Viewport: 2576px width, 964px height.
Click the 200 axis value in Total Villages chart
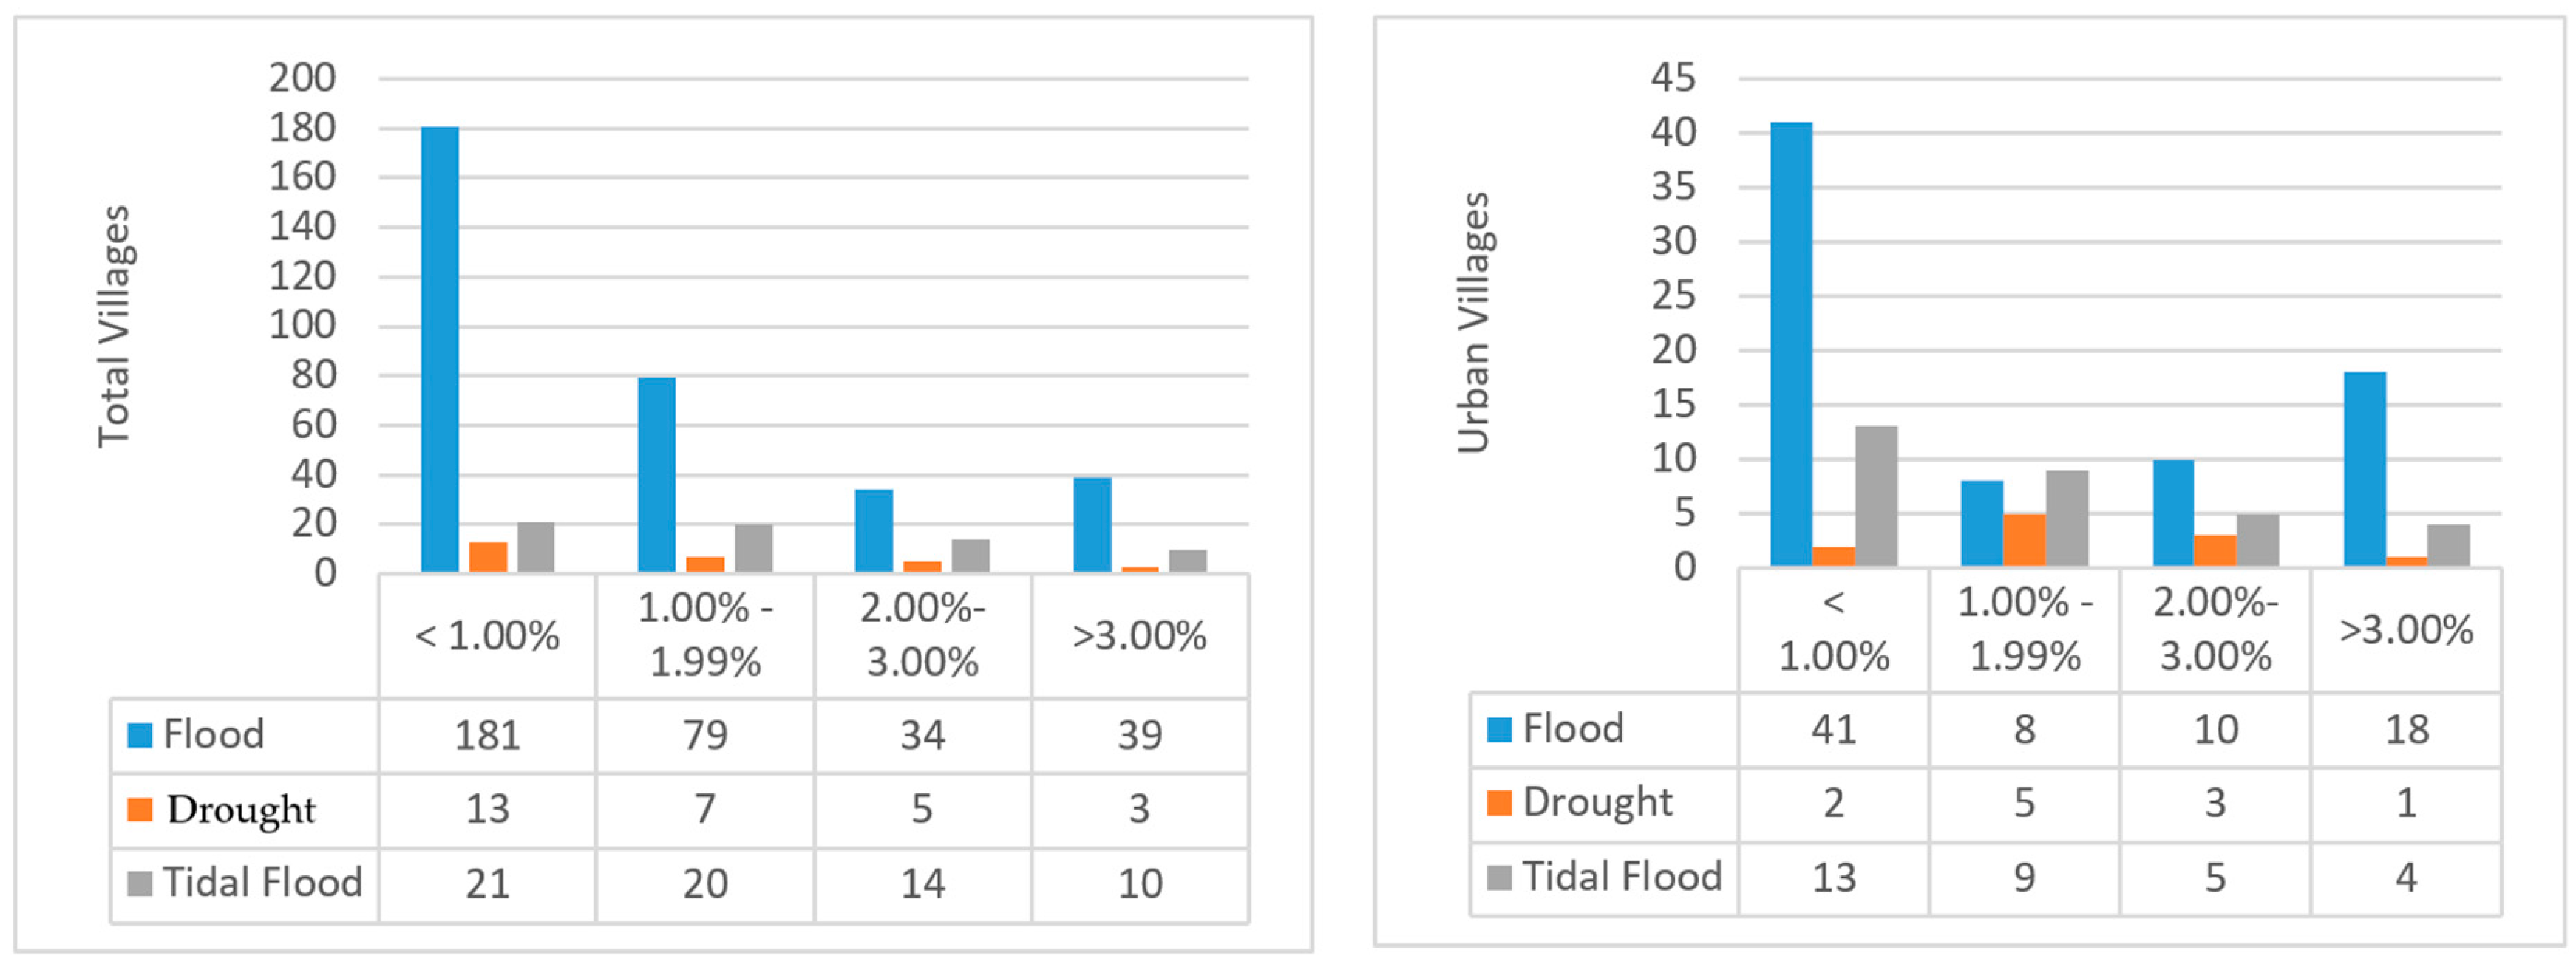pos(302,78)
